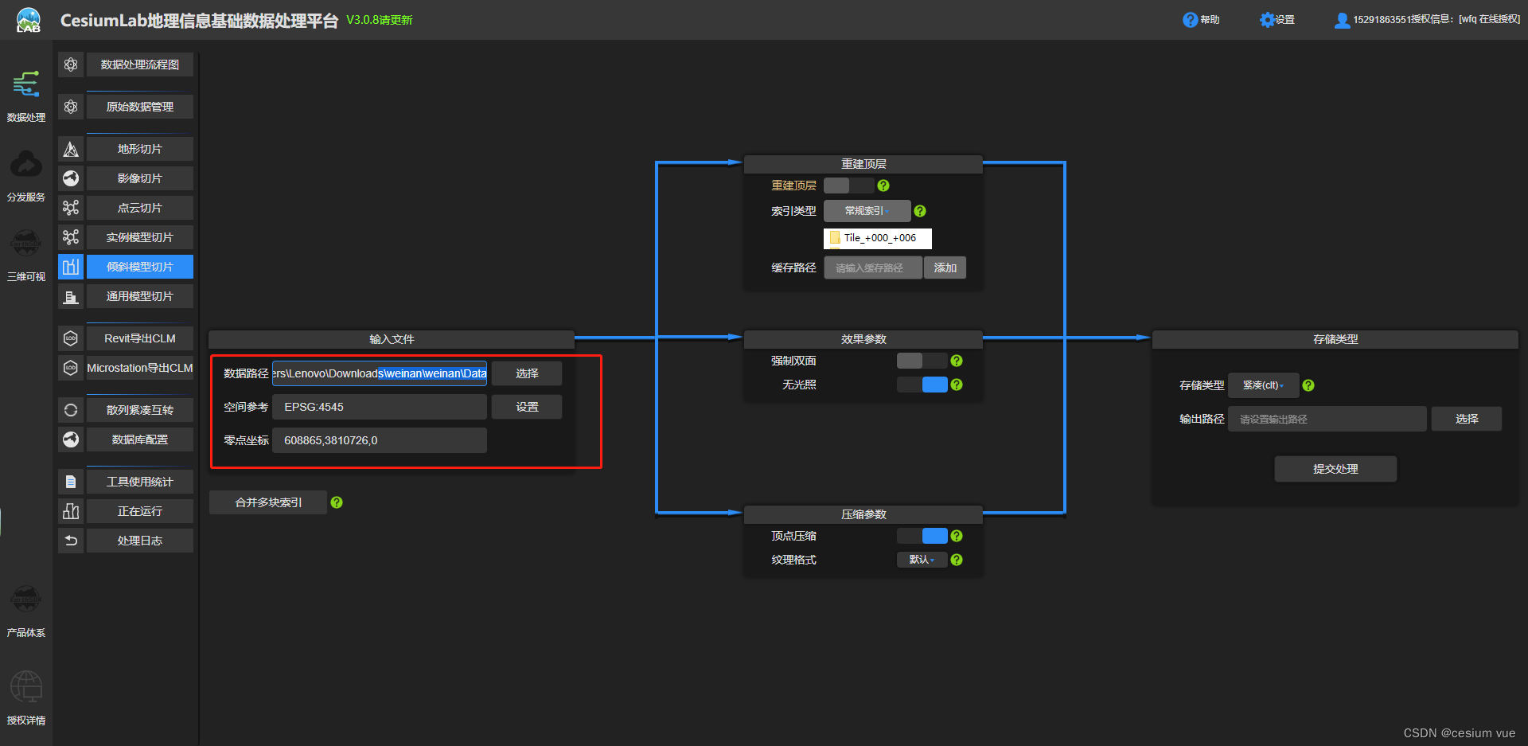This screenshot has height=746, width=1528.
Task: Click help icon beside 合并多块索引
Action: pos(337,502)
